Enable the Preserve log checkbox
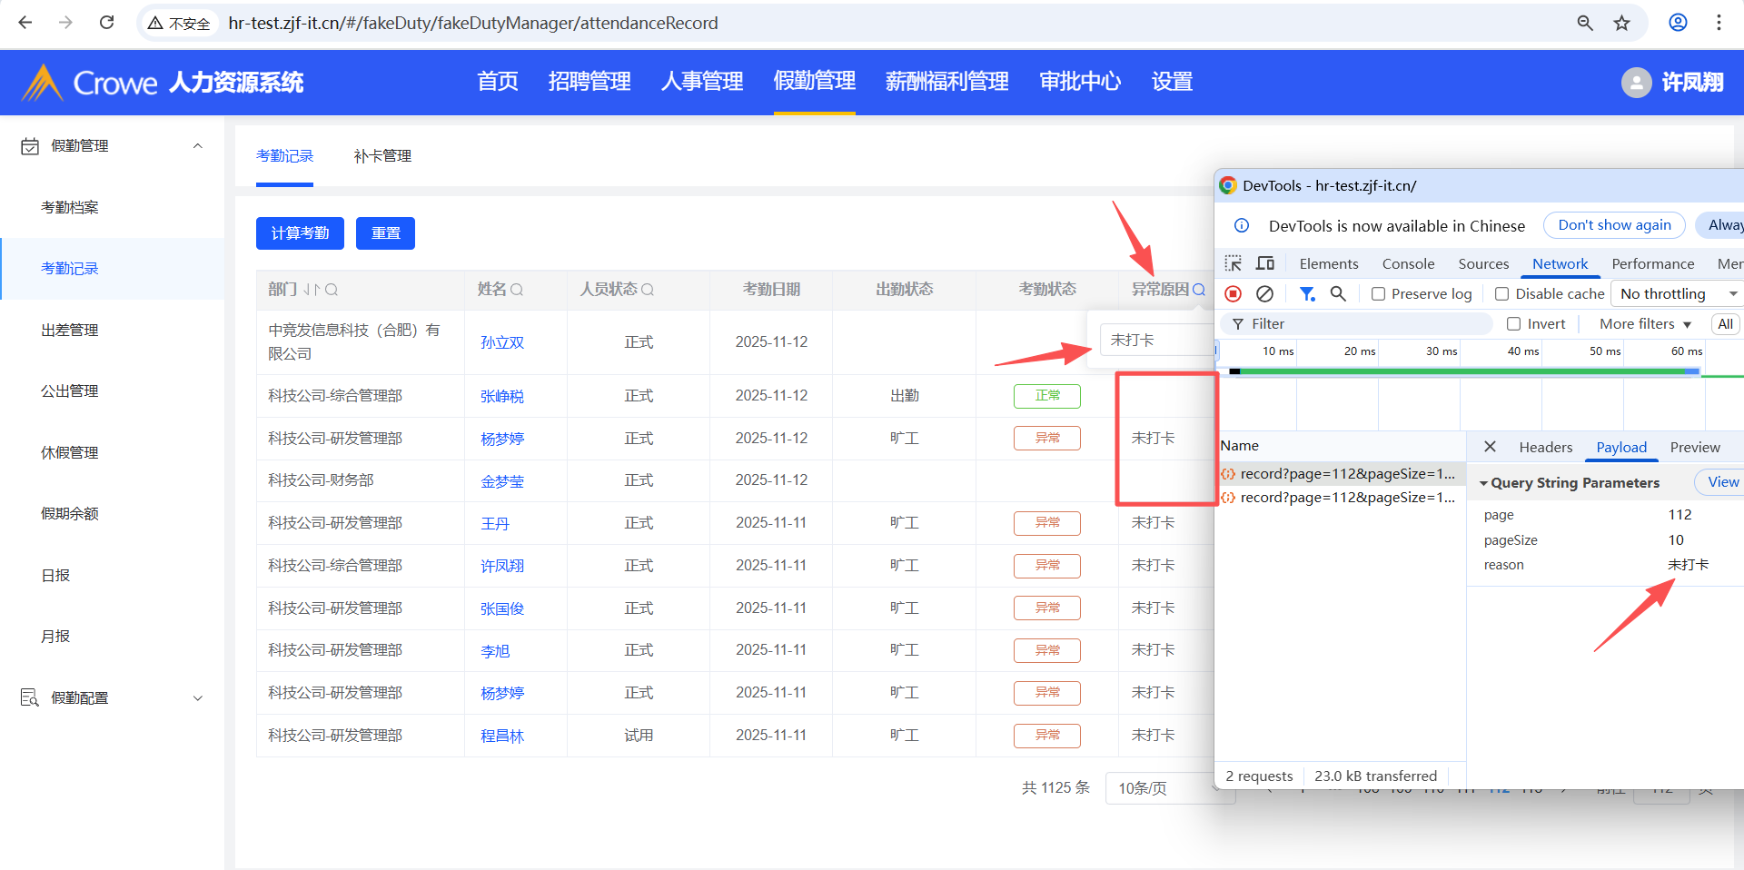Viewport: 1744px width, 870px height. click(1378, 294)
